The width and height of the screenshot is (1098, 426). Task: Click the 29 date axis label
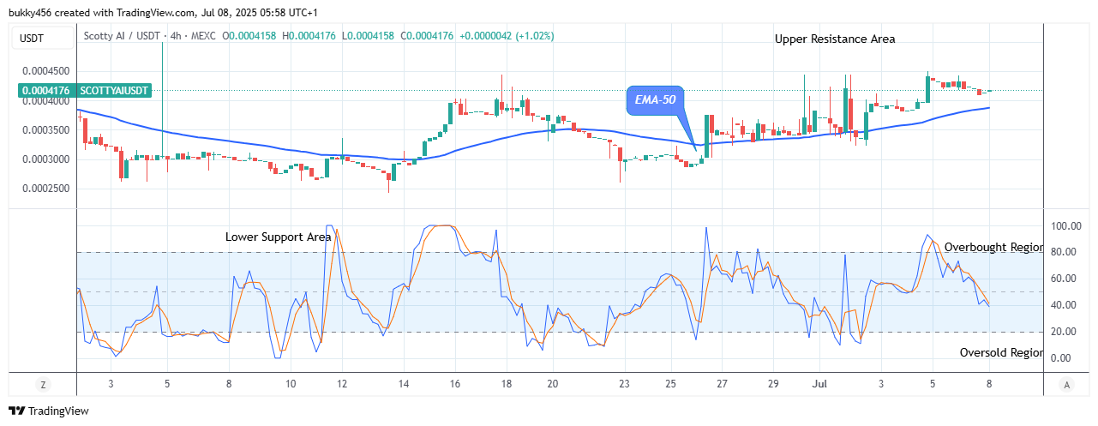(774, 384)
